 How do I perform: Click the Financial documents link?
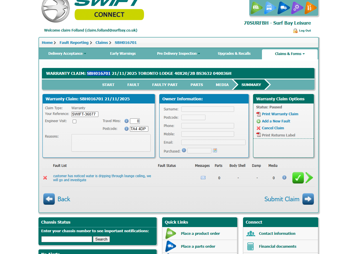point(277,247)
